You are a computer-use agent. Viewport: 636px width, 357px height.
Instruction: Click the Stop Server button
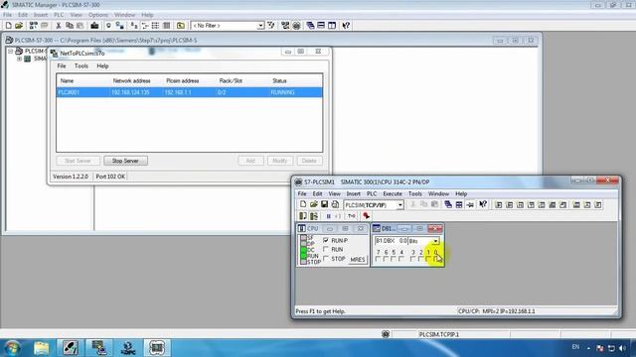coord(126,161)
